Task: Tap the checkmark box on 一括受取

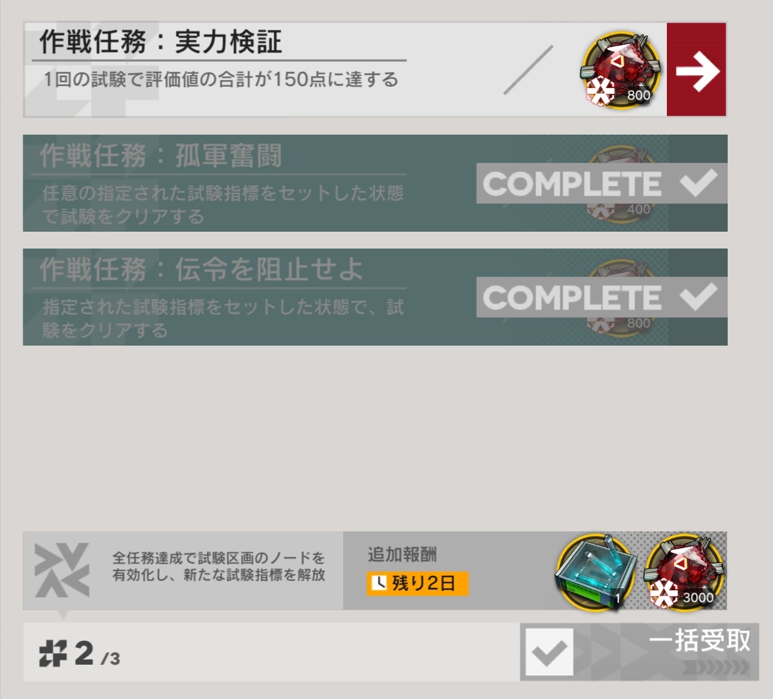Action: coord(549,652)
